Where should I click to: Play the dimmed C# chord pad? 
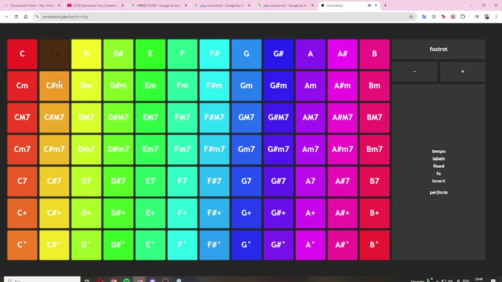click(x=54, y=54)
